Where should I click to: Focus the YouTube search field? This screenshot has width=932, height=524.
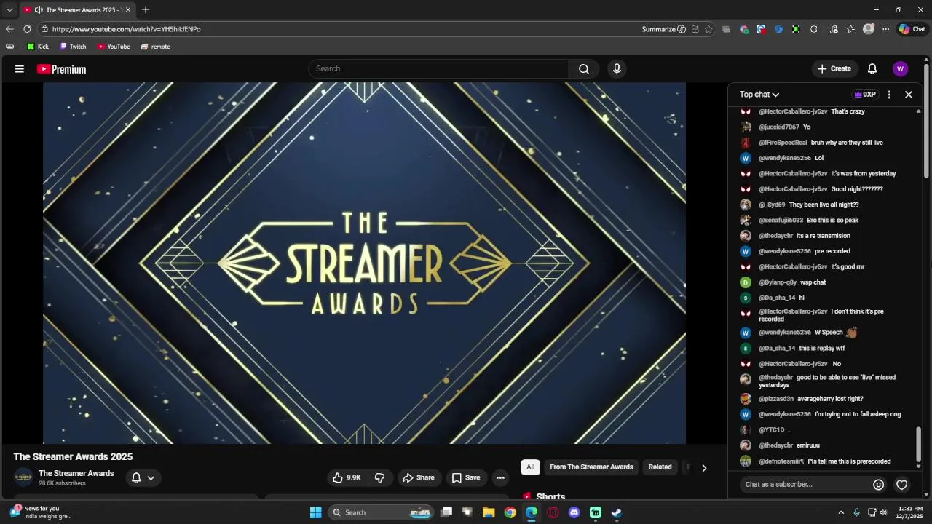coord(440,68)
